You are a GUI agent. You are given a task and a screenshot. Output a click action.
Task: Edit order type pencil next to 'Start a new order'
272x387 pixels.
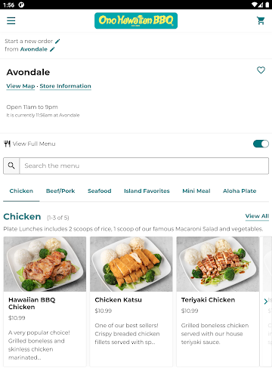tap(57, 41)
